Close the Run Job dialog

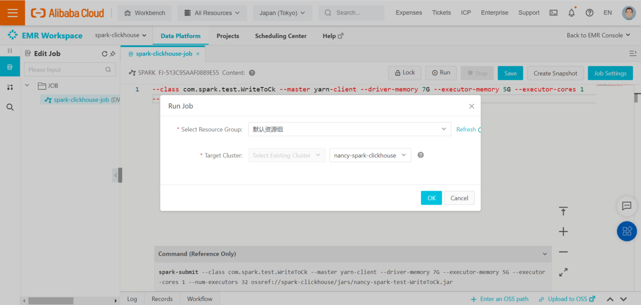pyautogui.click(x=472, y=106)
